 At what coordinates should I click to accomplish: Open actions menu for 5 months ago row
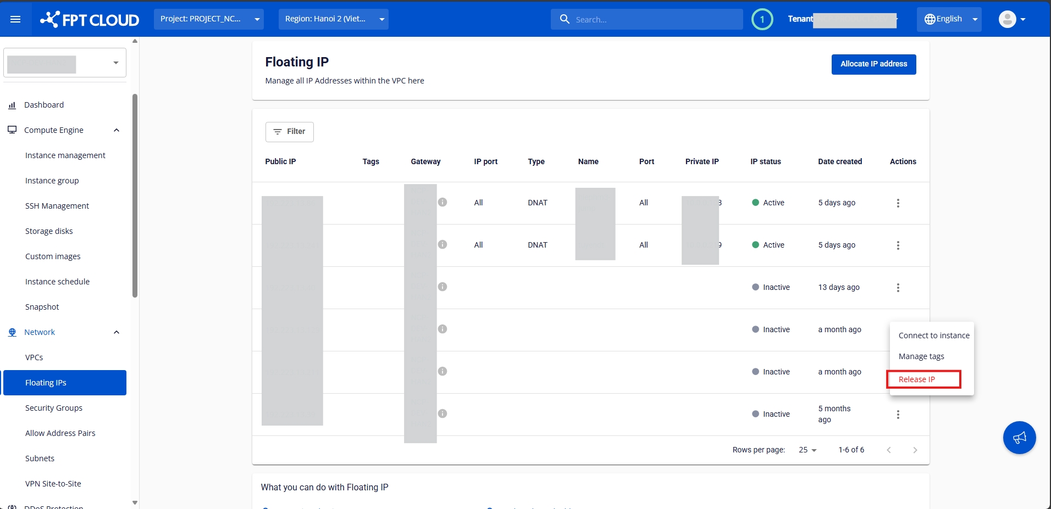coord(898,415)
